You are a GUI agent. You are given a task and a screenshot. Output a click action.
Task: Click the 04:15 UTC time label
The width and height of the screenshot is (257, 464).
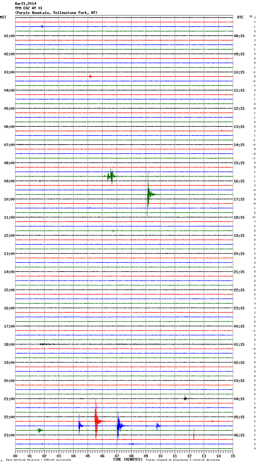(239, 399)
